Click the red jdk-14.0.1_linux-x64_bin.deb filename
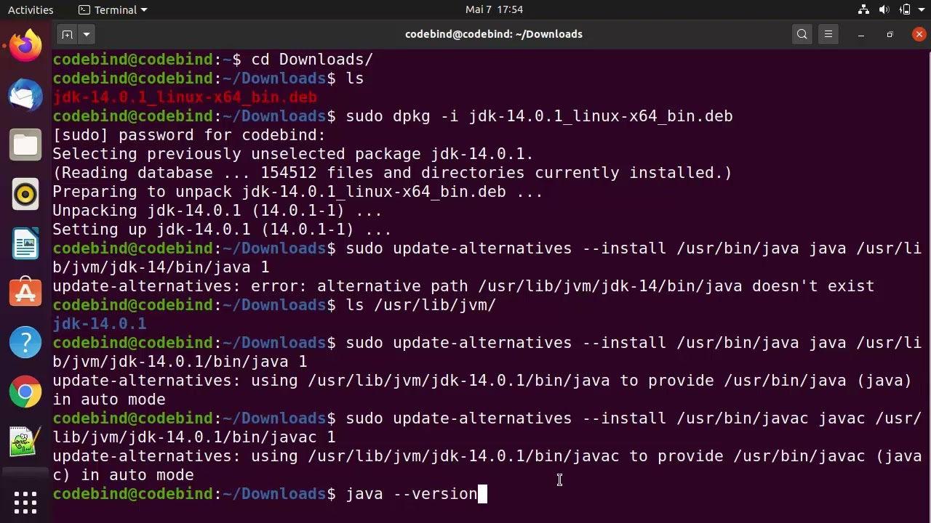931x523 pixels. coord(185,97)
